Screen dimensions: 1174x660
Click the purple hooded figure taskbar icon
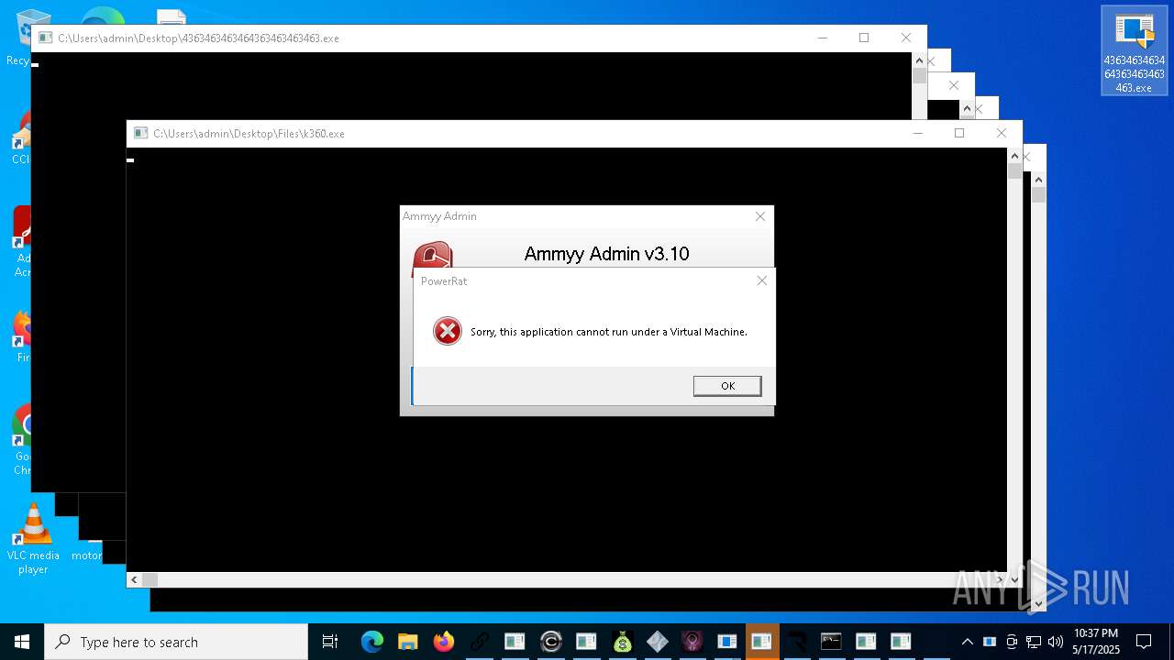(692, 642)
